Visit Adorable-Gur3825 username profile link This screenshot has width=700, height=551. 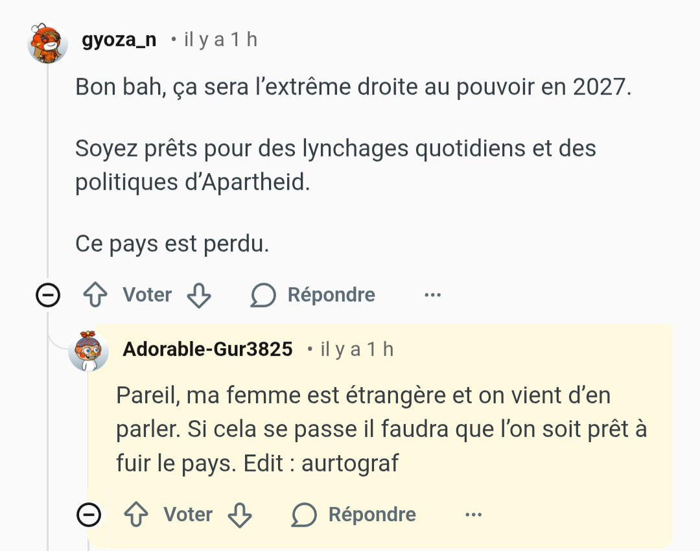(x=207, y=350)
